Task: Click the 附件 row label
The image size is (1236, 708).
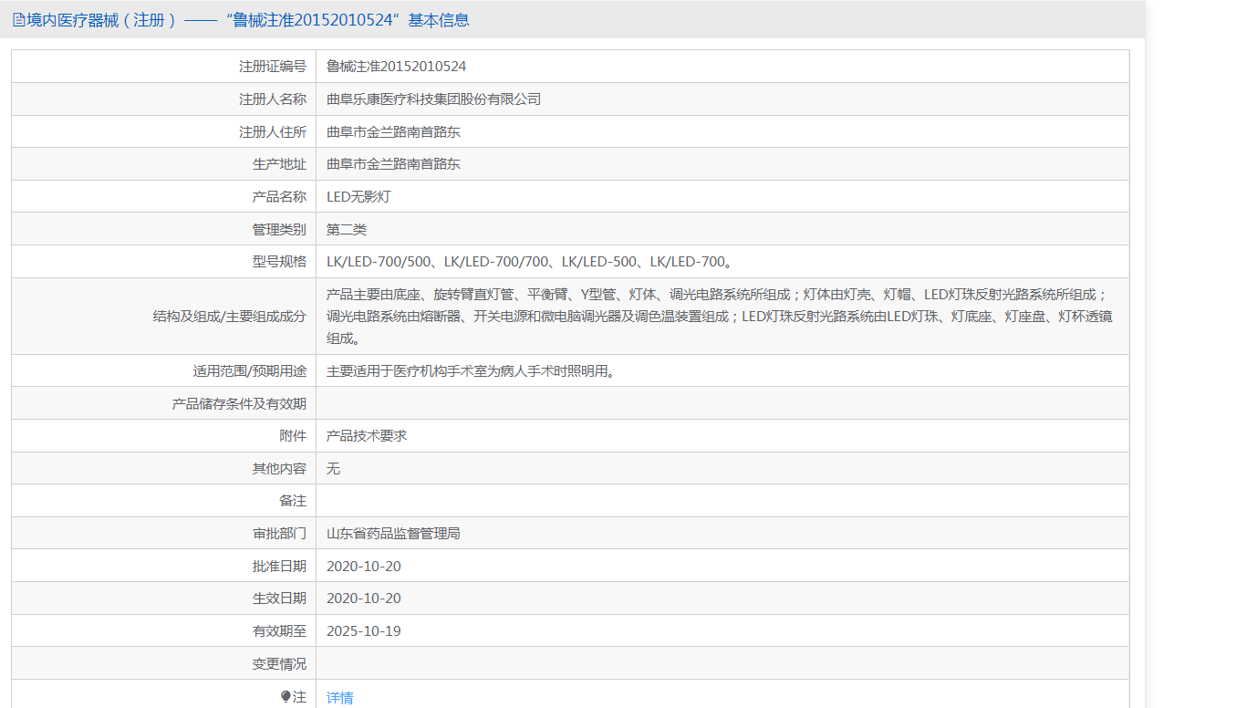Action: click(x=293, y=436)
